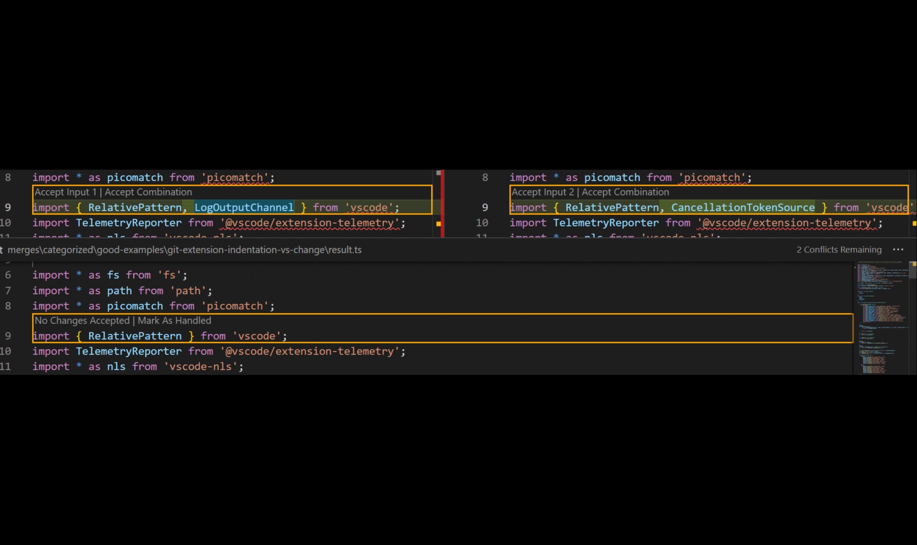The height and width of the screenshot is (545, 917).
Task: Click the 2 Conflicts Remaining indicator
Action: click(x=839, y=250)
